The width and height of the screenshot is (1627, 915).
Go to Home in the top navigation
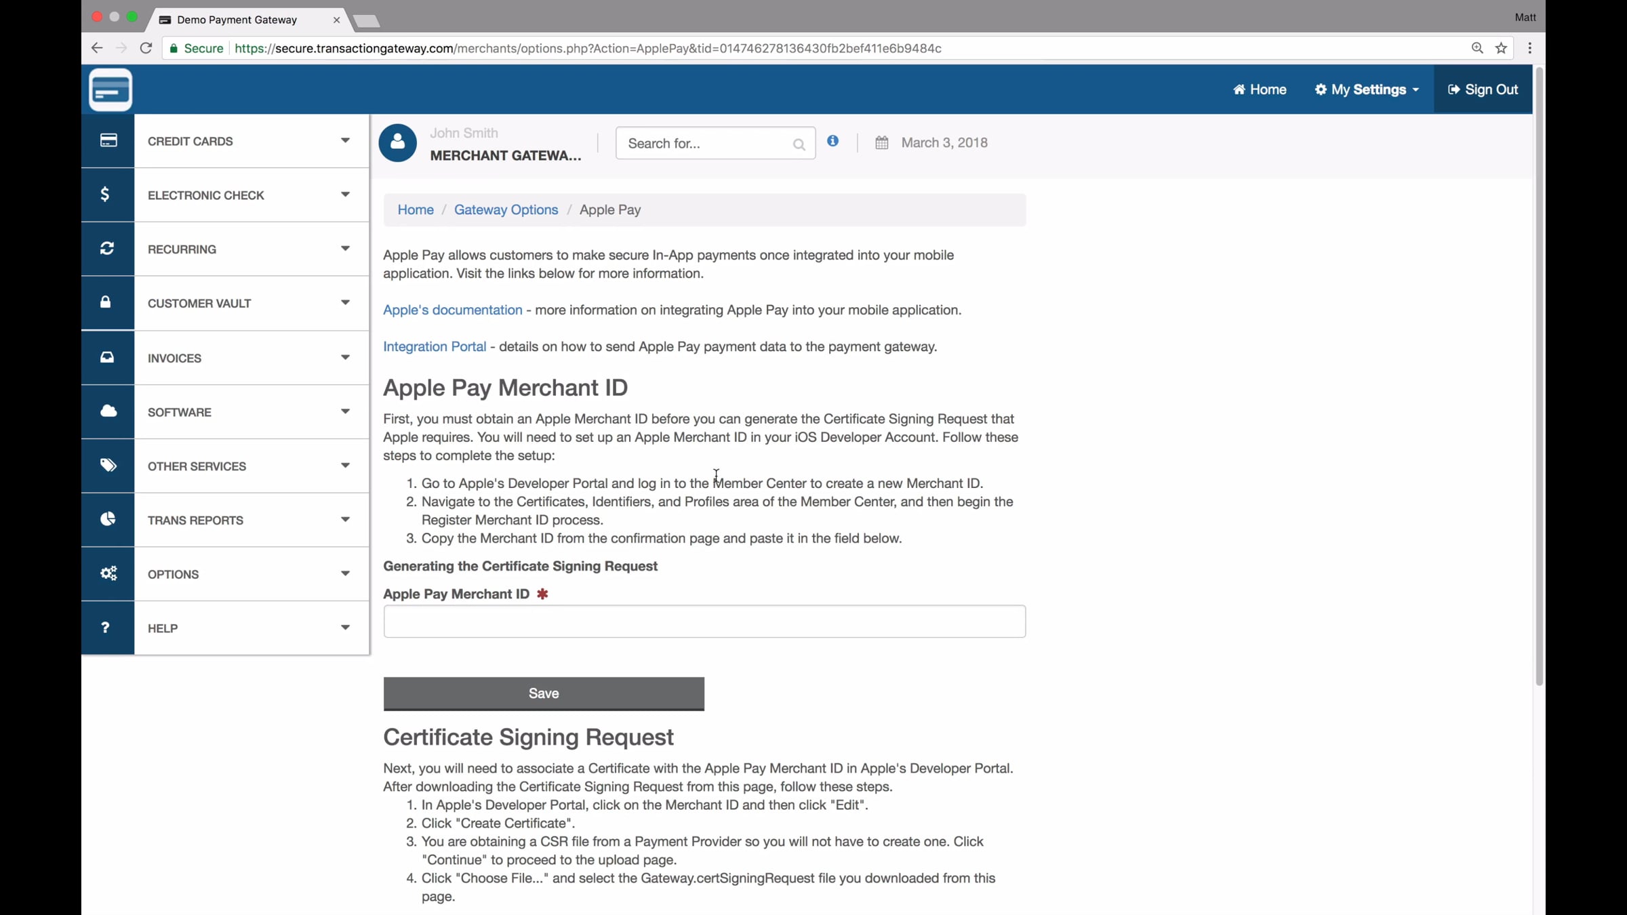pyautogui.click(x=1260, y=89)
